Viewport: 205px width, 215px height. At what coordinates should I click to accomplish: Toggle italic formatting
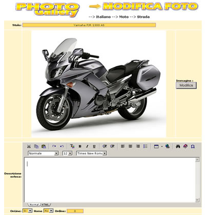tap(87, 146)
